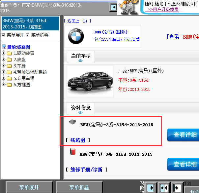Screen dimensions: 199x193
Task: Click the top 当前车型 header text
Action: pyautogui.click(x=41, y=8)
